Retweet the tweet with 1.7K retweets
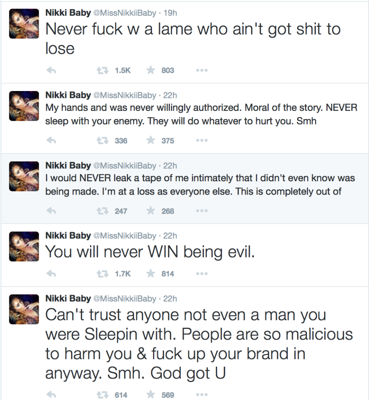The image size is (369, 400). [102, 274]
